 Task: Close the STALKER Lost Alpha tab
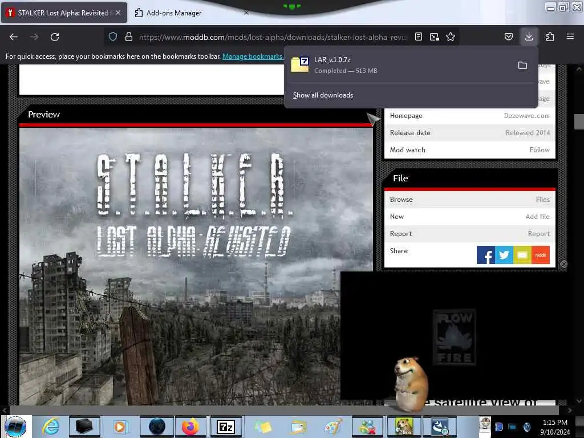[117, 13]
